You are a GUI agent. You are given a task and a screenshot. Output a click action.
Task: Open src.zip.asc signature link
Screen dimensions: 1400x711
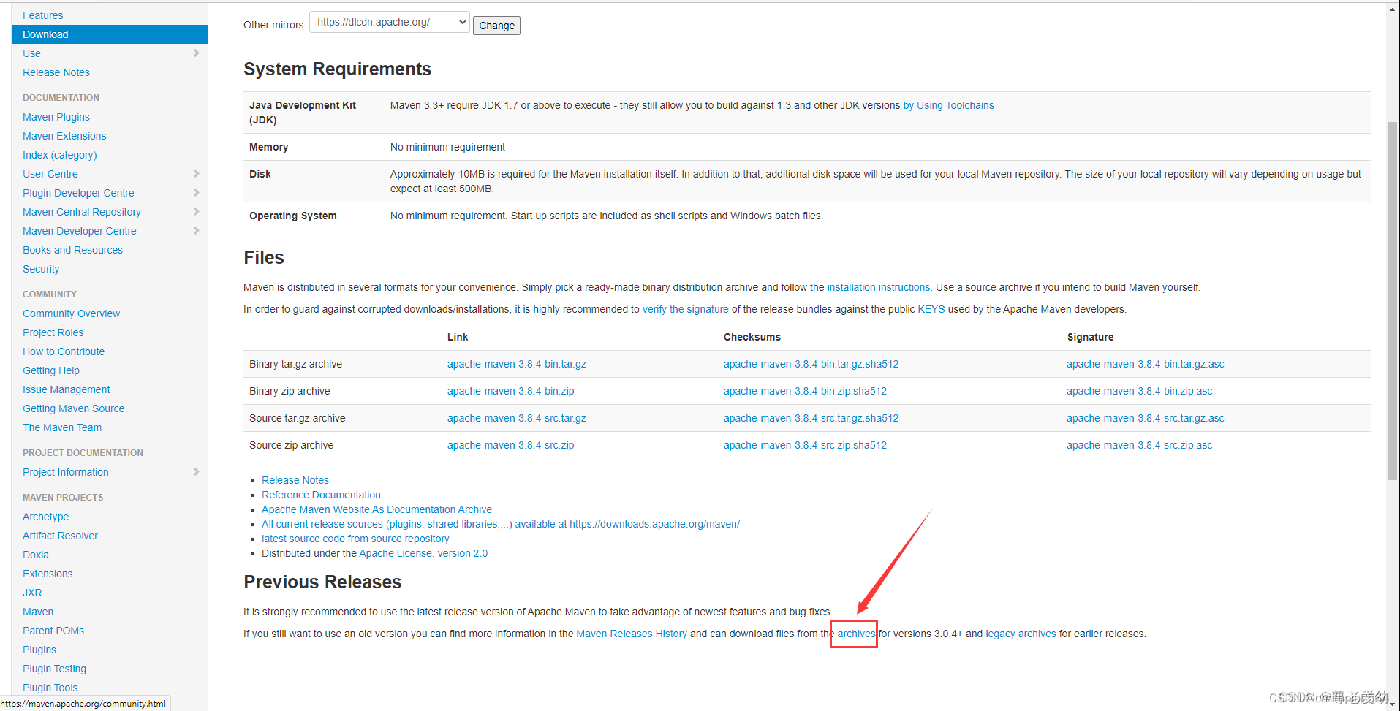coord(1139,445)
